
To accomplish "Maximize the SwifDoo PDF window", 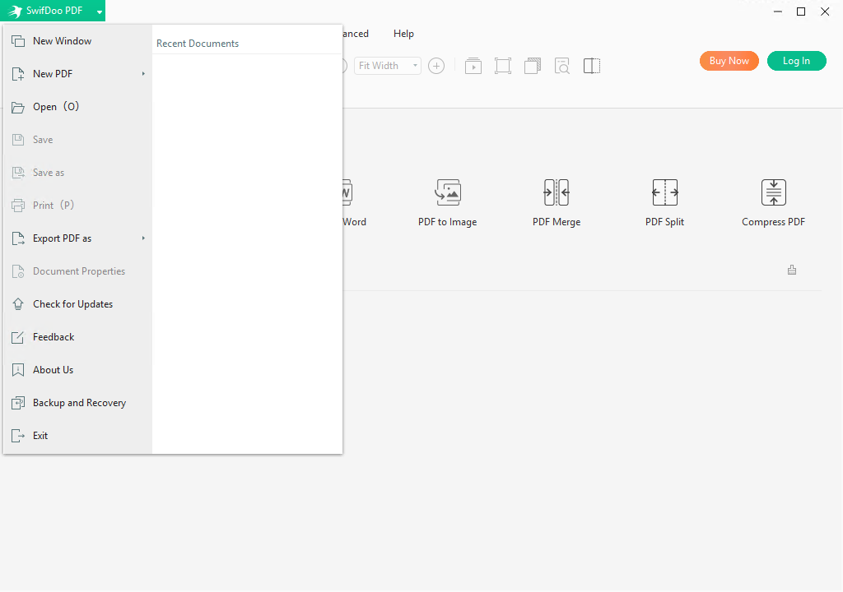I will 800,12.
